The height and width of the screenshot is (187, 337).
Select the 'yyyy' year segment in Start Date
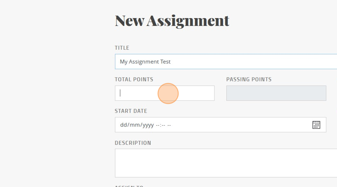[x=148, y=125]
